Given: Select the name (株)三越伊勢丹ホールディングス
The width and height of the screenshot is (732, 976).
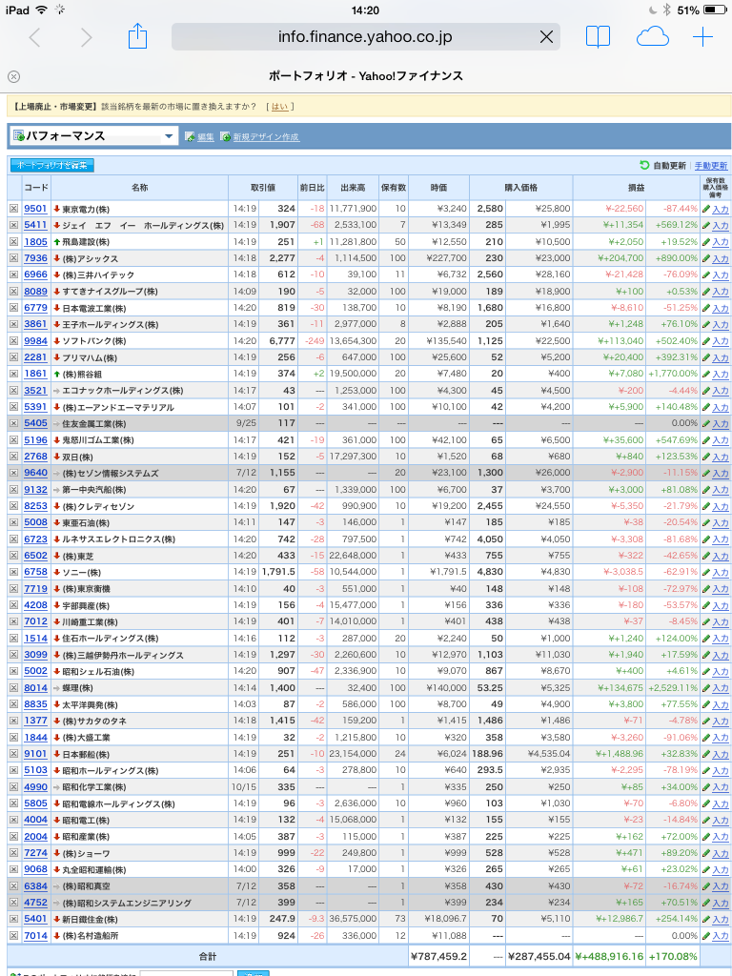Looking at the screenshot, I should pyautogui.click(x=123, y=655).
